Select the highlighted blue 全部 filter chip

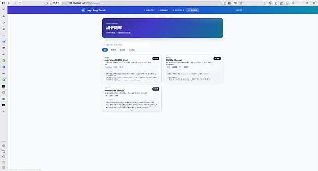click(x=105, y=50)
